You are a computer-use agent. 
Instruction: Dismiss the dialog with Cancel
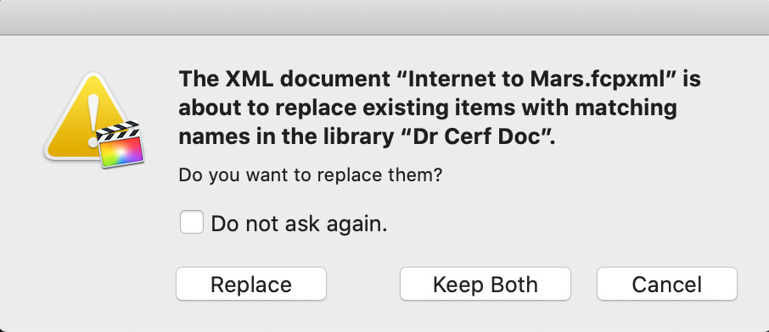point(666,284)
